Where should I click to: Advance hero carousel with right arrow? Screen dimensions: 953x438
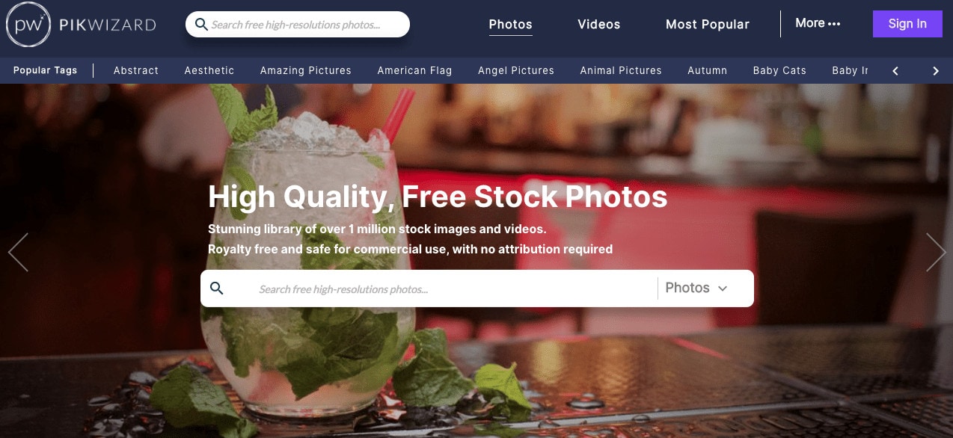[x=936, y=252]
